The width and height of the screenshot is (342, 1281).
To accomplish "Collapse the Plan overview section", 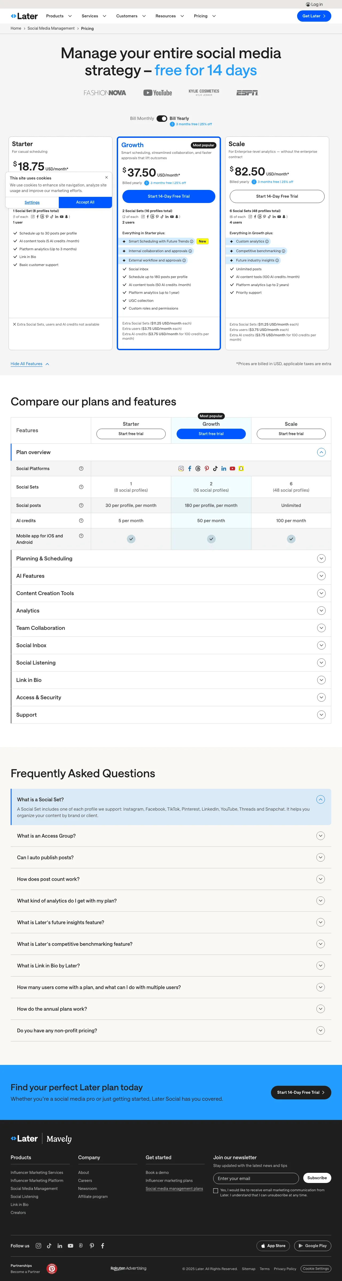I will point(321,452).
